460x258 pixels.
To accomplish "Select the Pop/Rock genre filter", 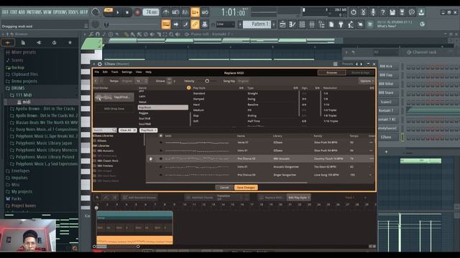I will [x=163, y=107].
